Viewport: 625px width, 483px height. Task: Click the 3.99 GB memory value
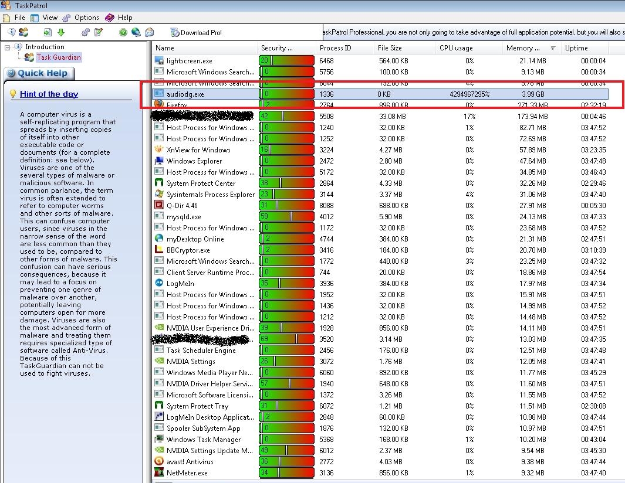coord(533,94)
